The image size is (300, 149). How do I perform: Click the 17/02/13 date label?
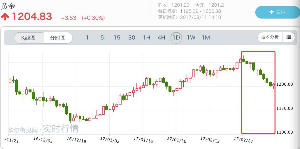point(210,140)
